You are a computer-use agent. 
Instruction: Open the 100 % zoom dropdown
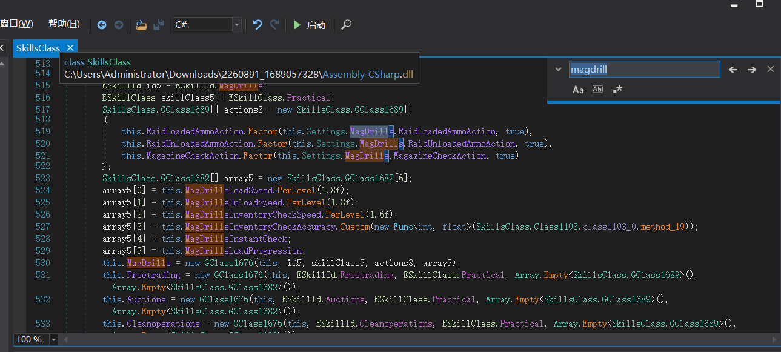click(x=53, y=340)
